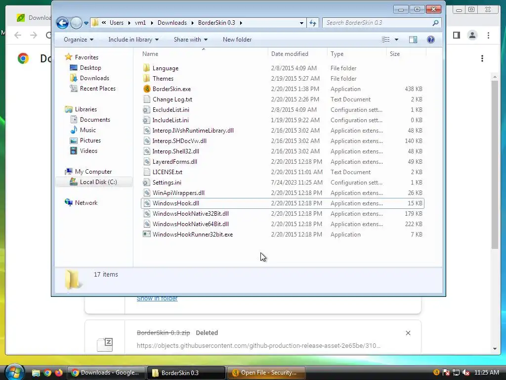Open Recent Places in the sidebar
Viewport: 506px width, 380px height.
tap(97, 89)
